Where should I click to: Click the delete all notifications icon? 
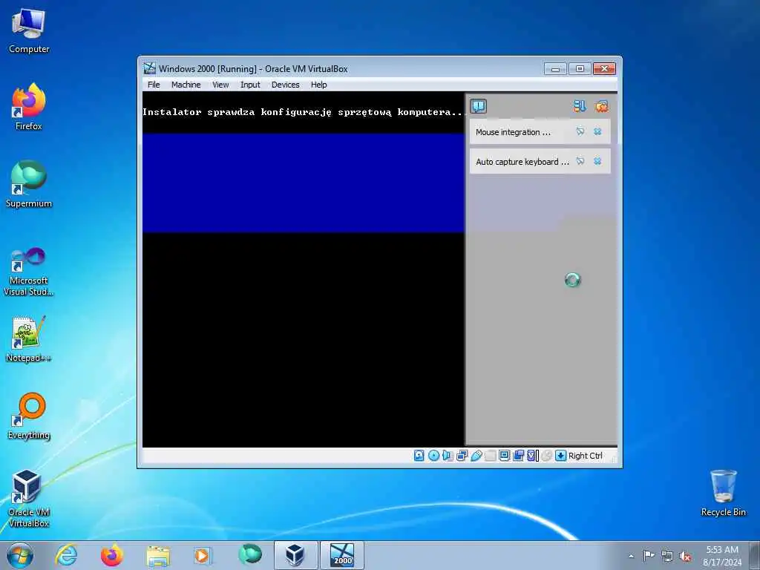[601, 106]
